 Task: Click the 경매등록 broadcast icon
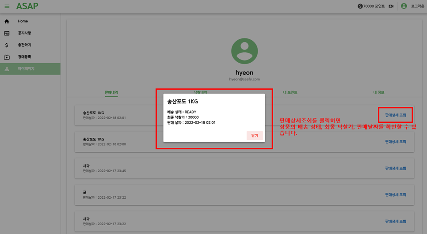(x=7, y=57)
